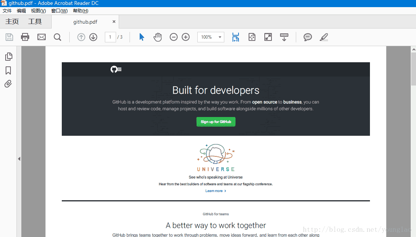416x237 pixels.
Task: Open the 视图(V) menu
Action: [38, 10]
